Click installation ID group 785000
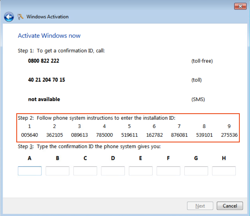This screenshot has height=216, width=250. tap(104, 135)
